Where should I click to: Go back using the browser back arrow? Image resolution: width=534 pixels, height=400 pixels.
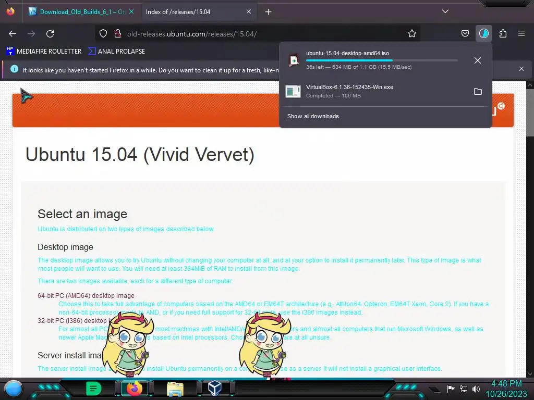click(x=13, y=34)
